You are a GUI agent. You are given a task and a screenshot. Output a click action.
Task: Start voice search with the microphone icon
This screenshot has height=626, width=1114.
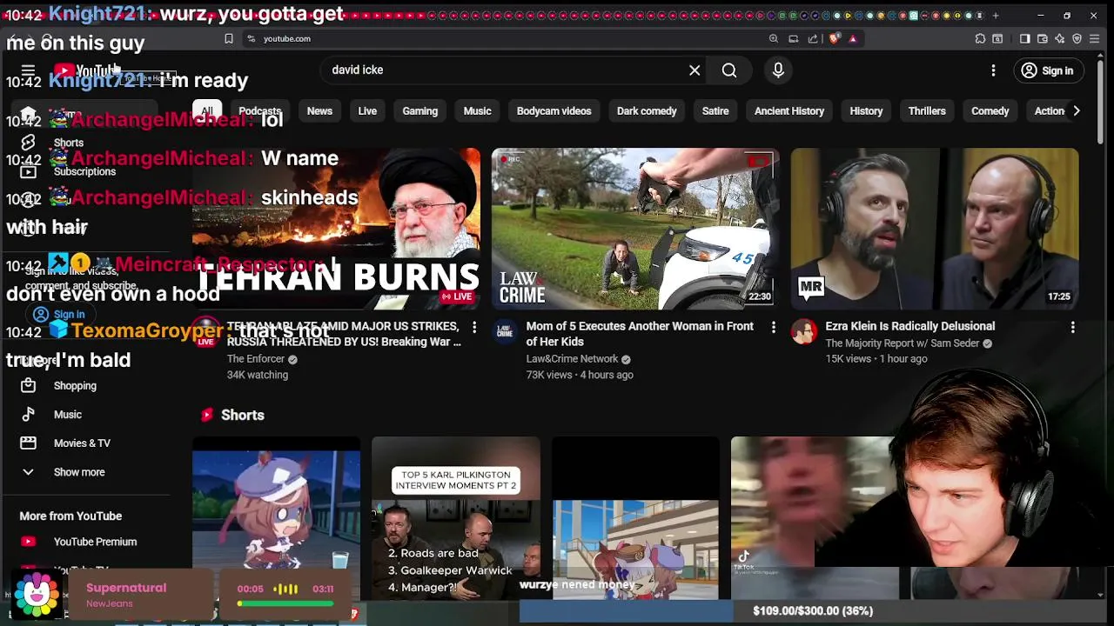click(778, 70)
